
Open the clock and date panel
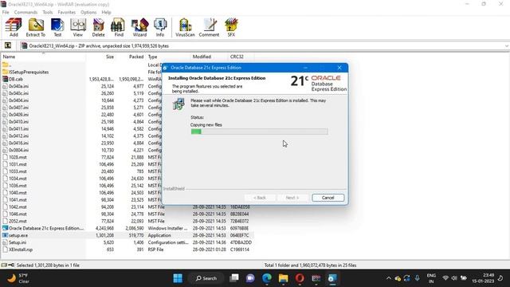coord(483,278)
